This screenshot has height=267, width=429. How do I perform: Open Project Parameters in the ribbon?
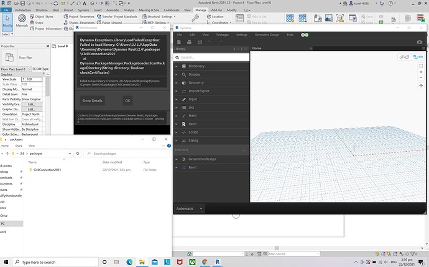(x=79, y=17)
